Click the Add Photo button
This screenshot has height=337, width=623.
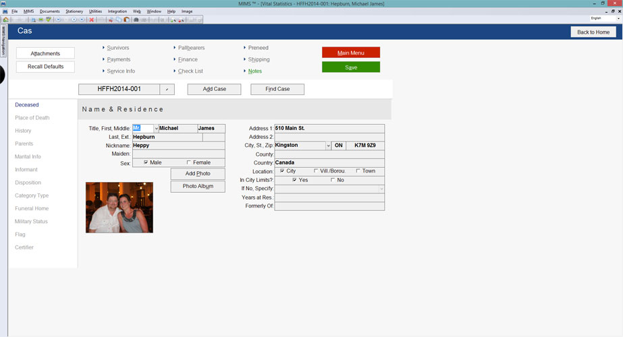click(x=198, y=173)
